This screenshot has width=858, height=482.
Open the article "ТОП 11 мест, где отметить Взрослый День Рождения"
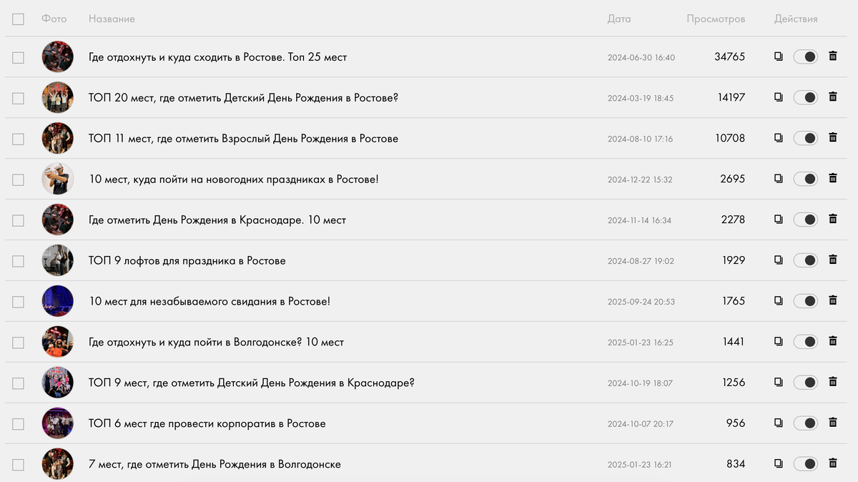point(243,138)
